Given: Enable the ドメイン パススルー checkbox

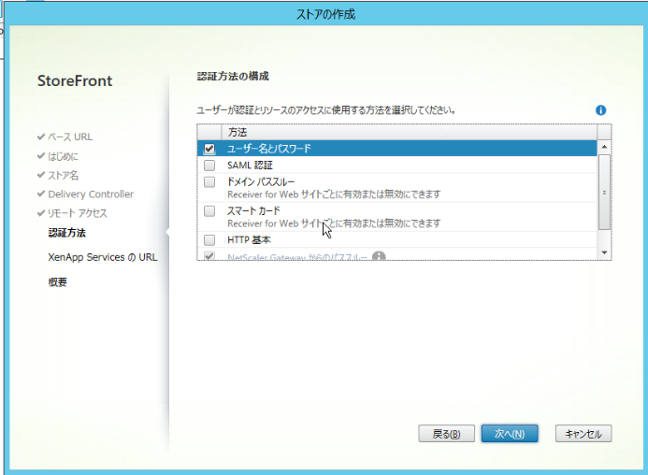Looking at the screenshot, I should (x=209, y=182).
